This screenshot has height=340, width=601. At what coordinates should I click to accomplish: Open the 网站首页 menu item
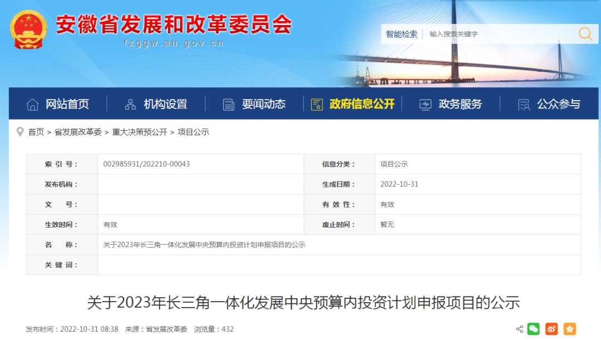click(x=67, y=104)
